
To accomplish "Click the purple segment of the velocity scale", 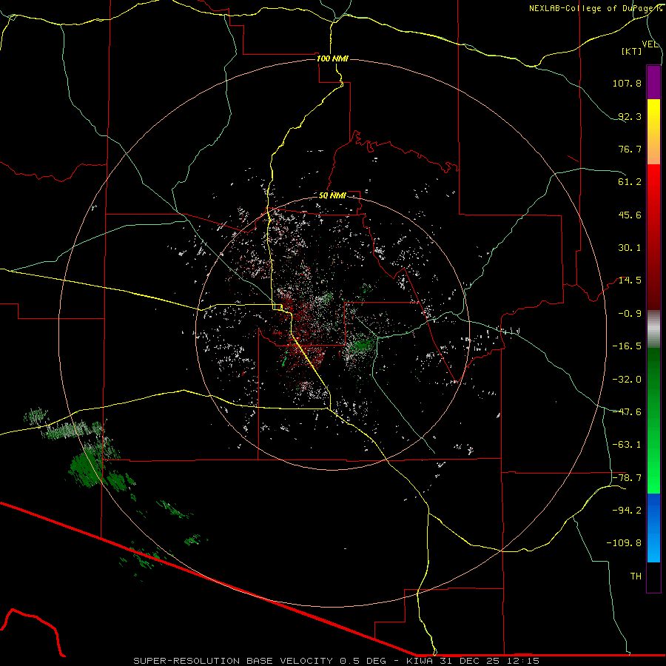I will click(653, 81).
